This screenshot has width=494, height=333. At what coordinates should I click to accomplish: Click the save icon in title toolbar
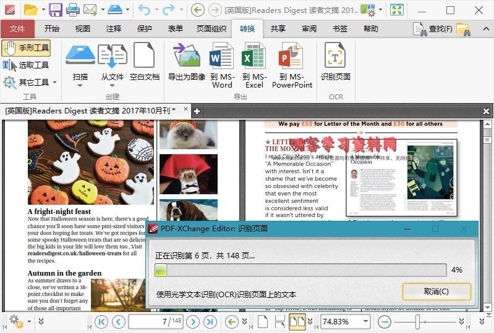click(x=56, y=10)
